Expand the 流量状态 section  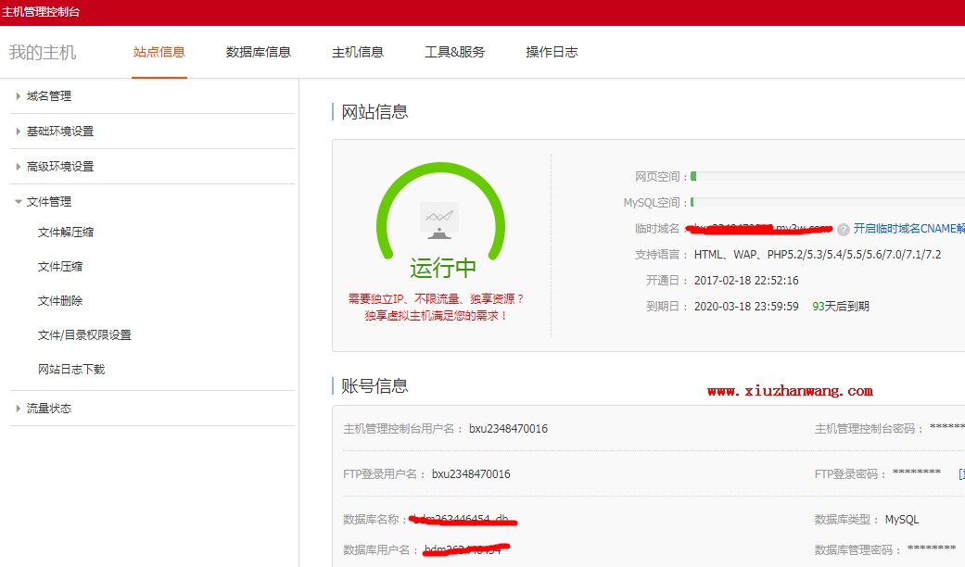[x=49, y=408]
